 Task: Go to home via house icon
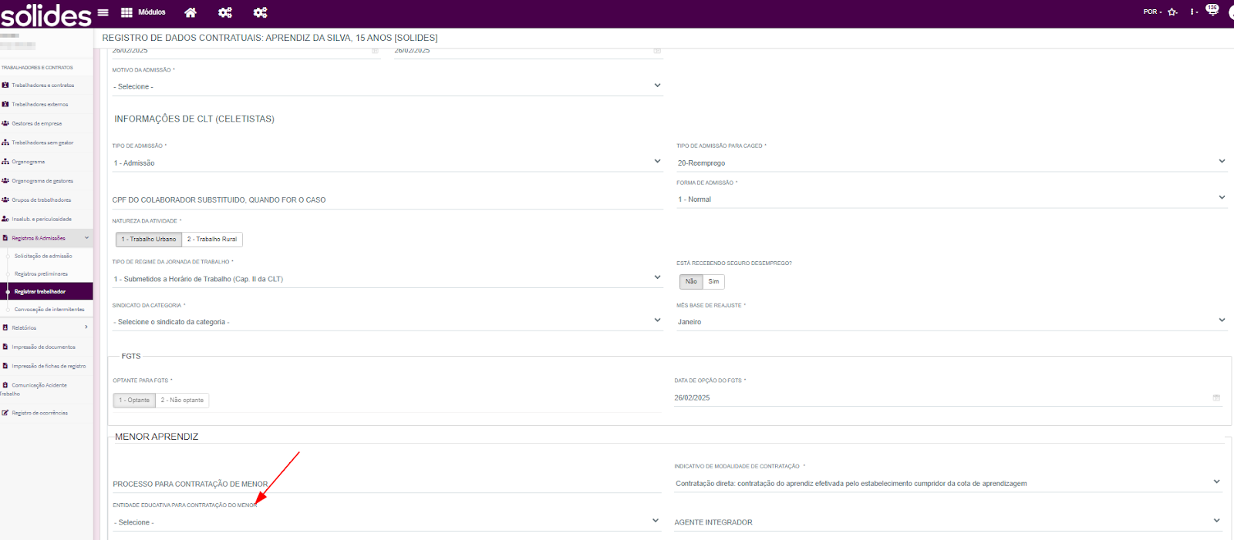[x=190, y=12]
